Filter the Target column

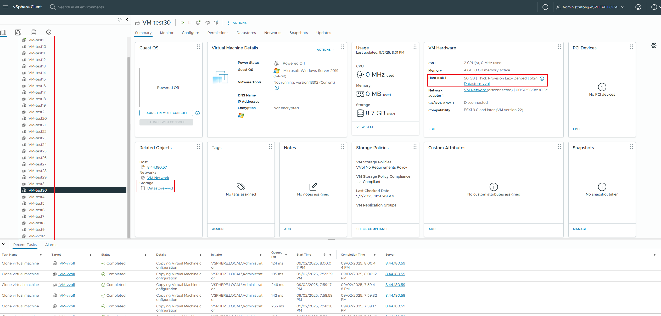pyautogui.click(x=91, y=255)
